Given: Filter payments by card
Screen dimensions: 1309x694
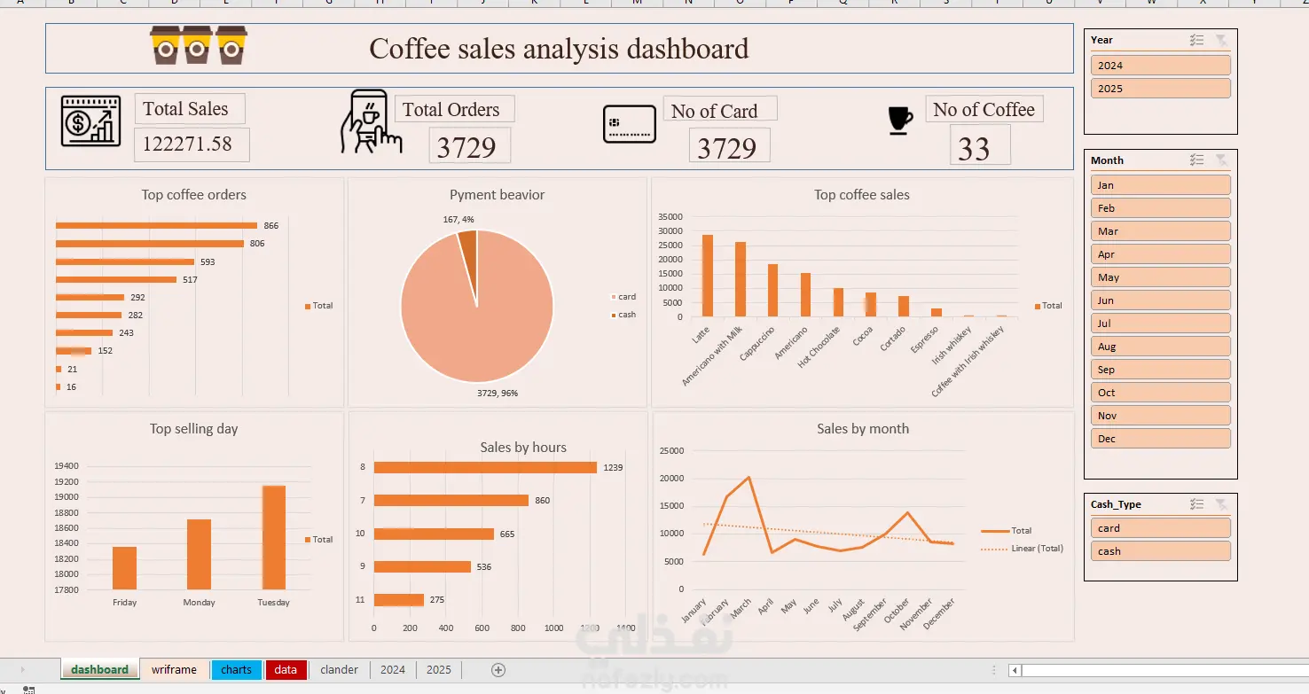Looking at the screenshot, I should point(1161,528).
